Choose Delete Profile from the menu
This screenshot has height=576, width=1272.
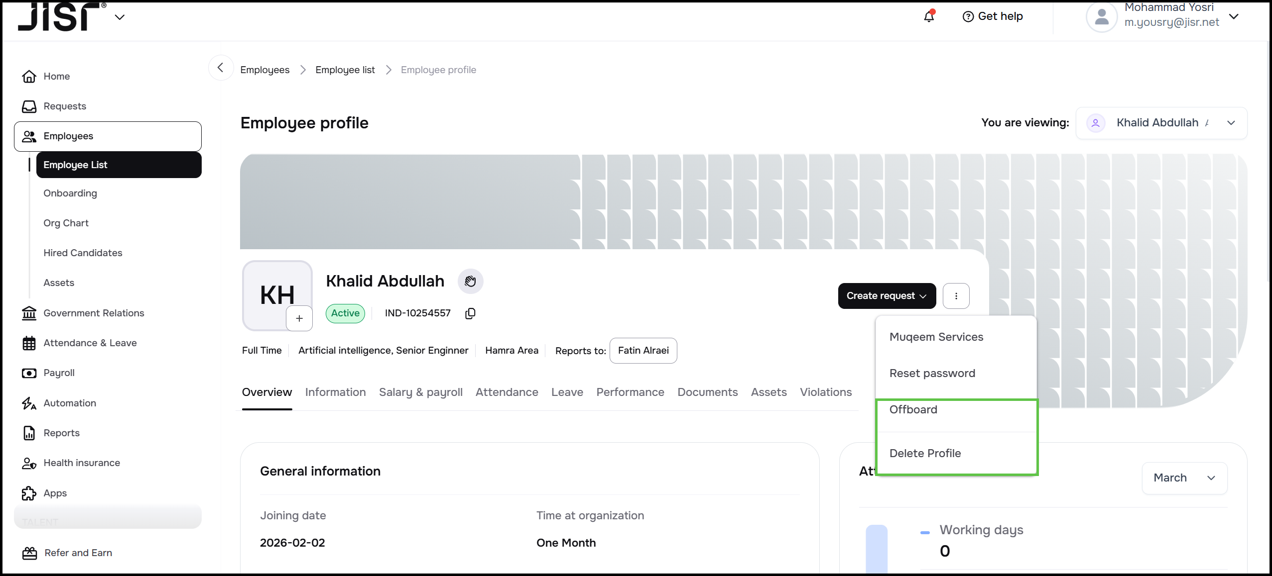pos(925,454)
